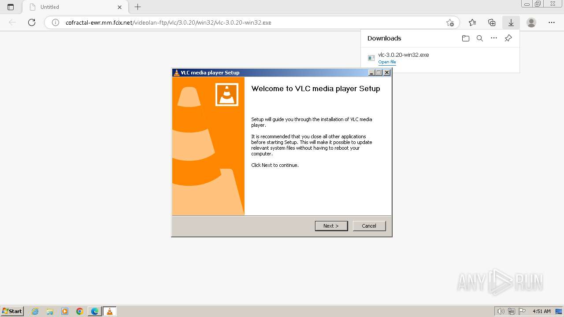This screenshot has width=564, height=317.
Task: Open Edge Settings and more menu
Action: point(552,22)
